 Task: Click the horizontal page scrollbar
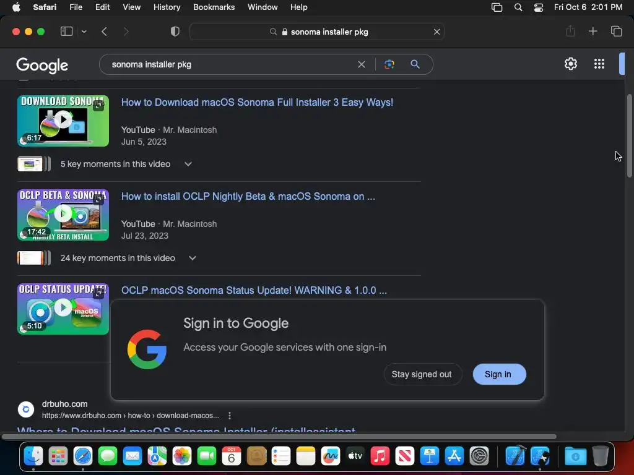tap(279, 437)
